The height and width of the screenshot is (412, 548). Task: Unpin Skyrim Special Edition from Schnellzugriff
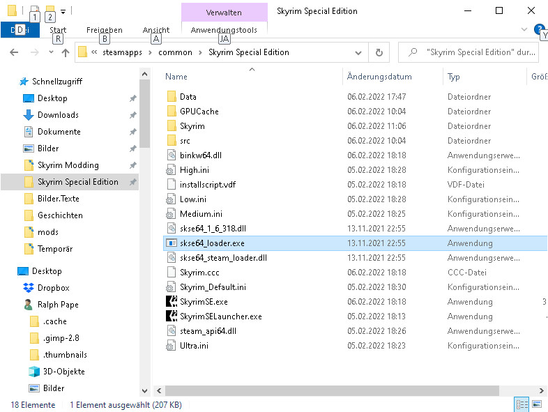tap(132, 182)
